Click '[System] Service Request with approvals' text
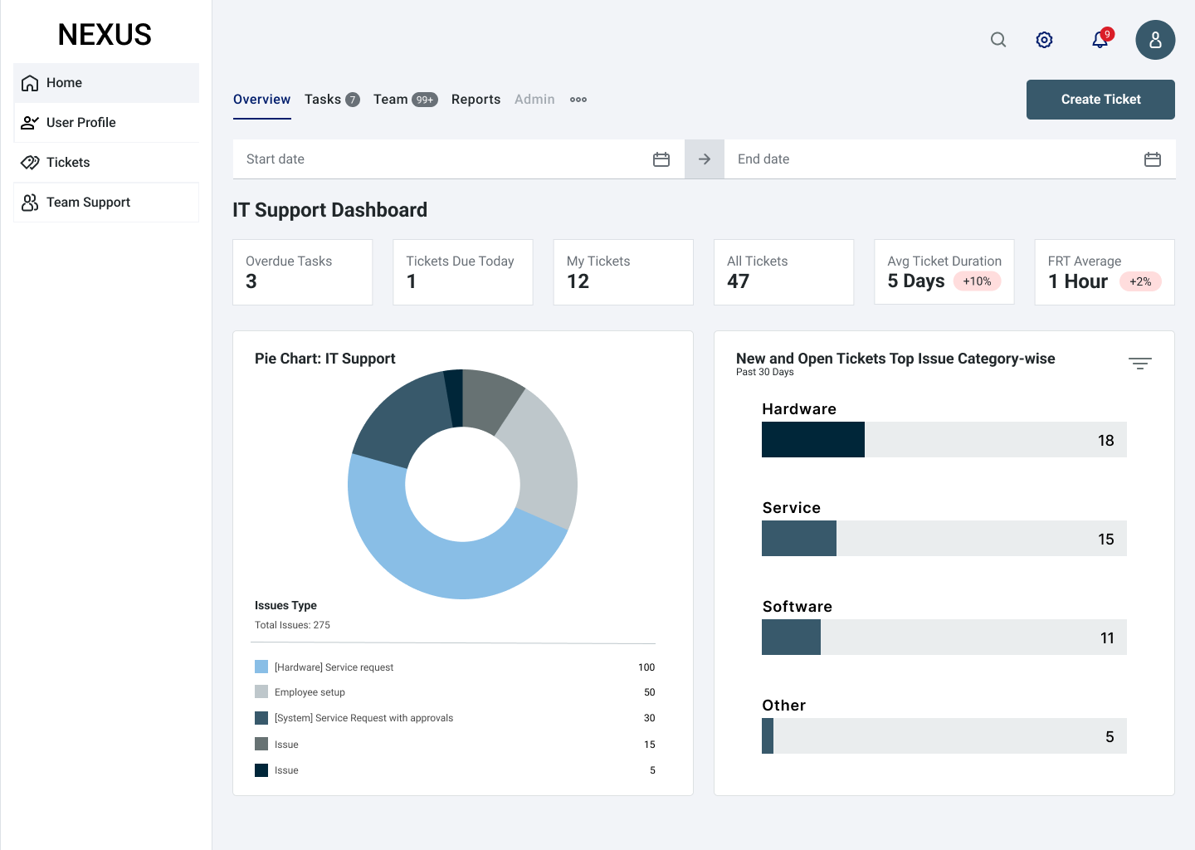Screen dimensions: 1195x850 pyautogui.click(x=363, y=718)
